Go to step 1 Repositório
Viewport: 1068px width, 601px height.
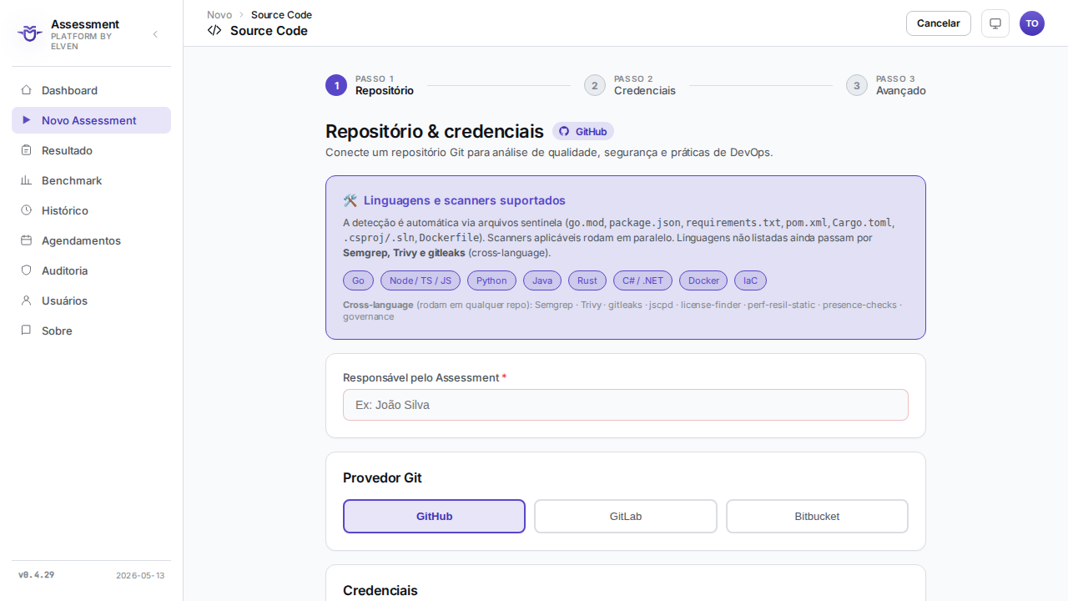click(x=370, y=85)
